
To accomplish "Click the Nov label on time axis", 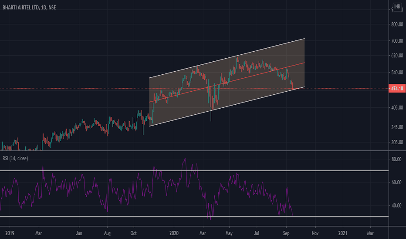I will point(315,233).
